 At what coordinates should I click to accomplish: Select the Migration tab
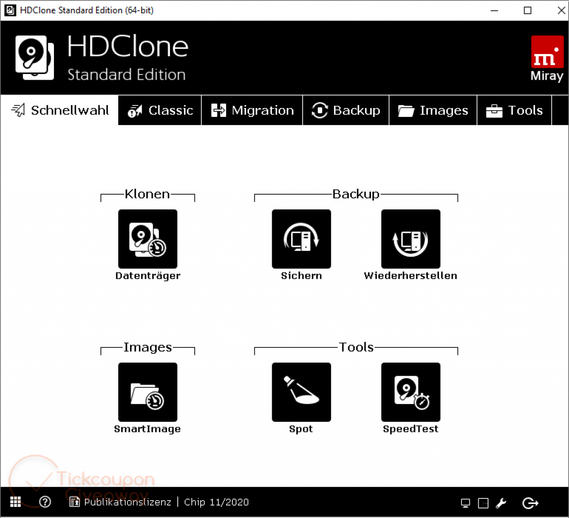click(252, 110)
